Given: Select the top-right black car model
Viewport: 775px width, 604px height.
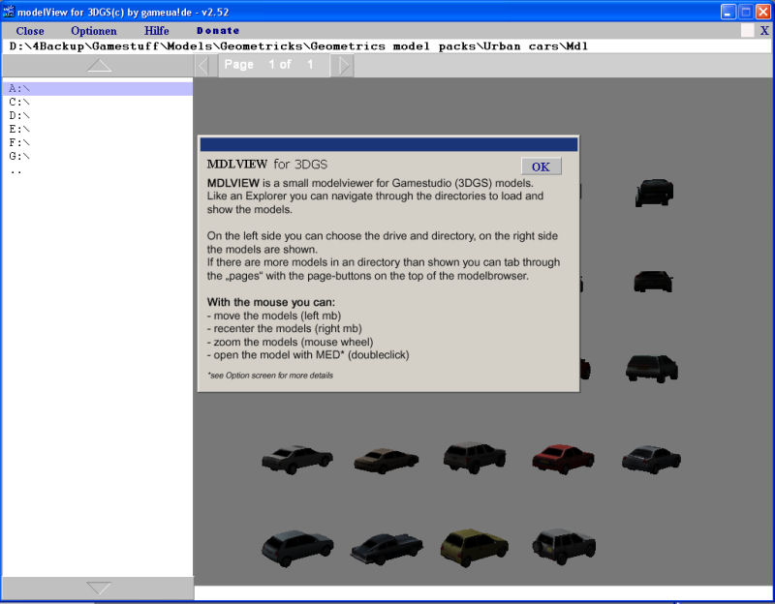Looking at the screenshot, I should pos(655,192).
